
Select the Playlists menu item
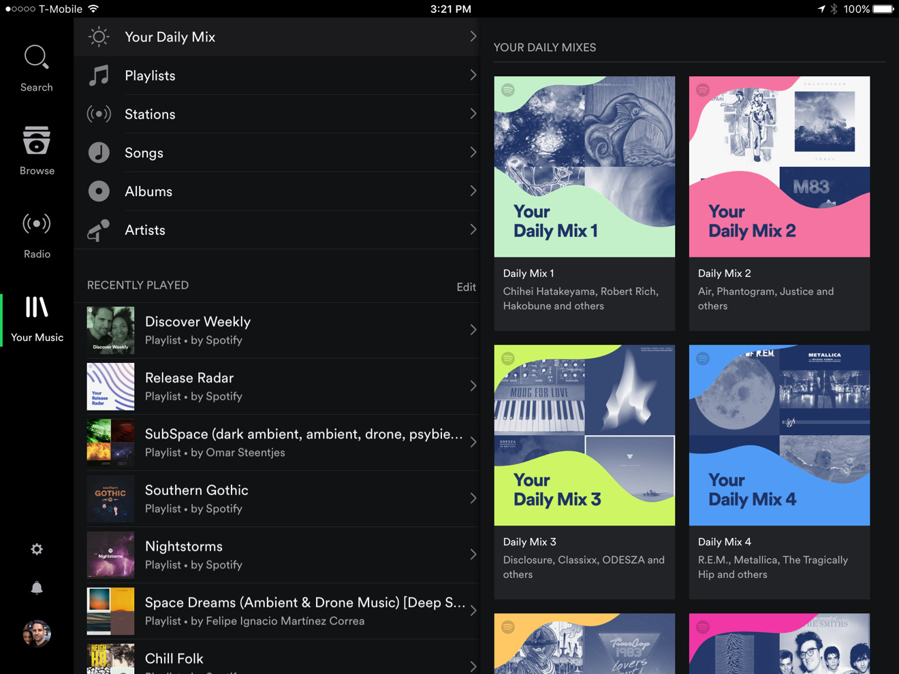[277, 76]
